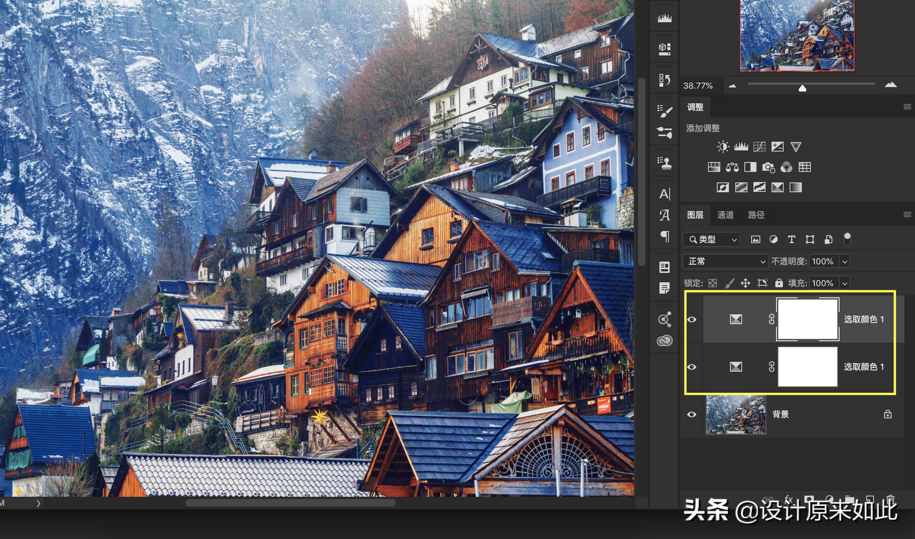The image size is (915, 539).
Task: Add a Photo Filter adjustment
Action: 768,167
